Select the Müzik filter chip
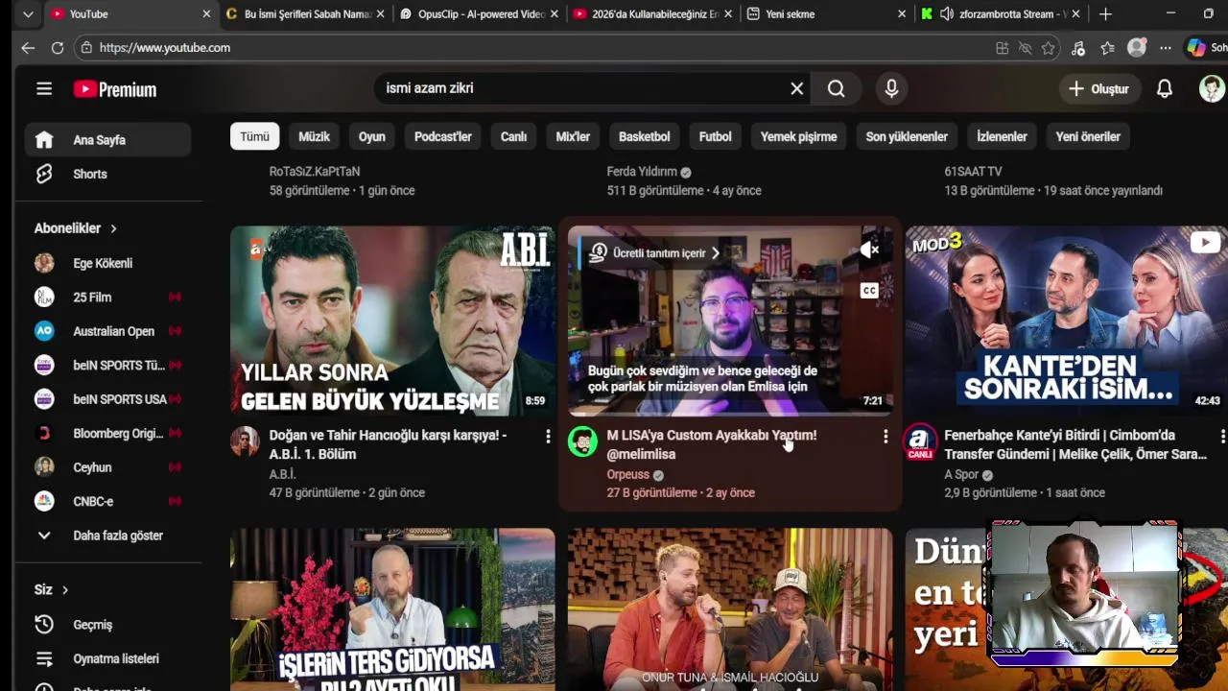 314,136
